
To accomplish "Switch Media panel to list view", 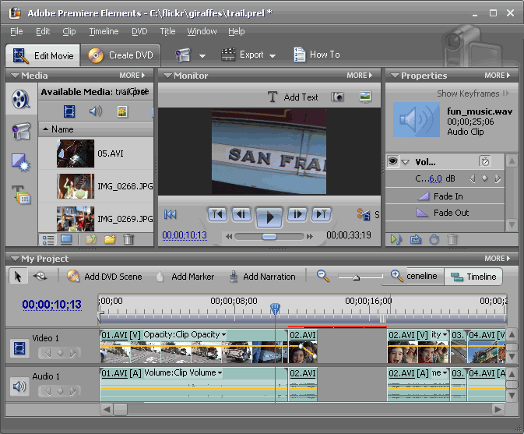I will pyautogui.click(x=48, y=240).
